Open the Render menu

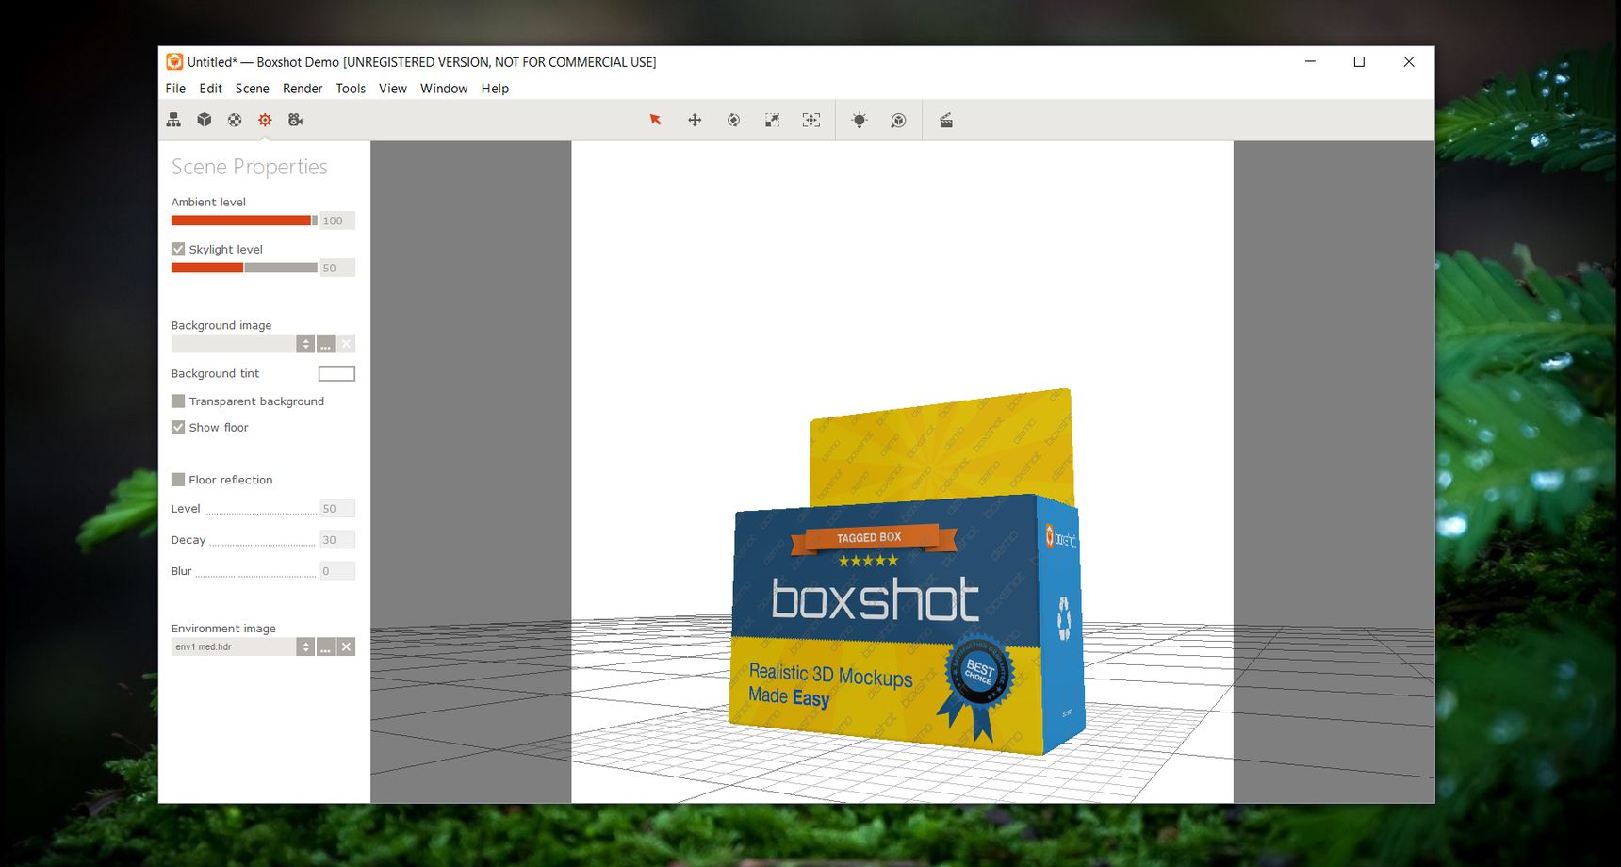point(303,89)
